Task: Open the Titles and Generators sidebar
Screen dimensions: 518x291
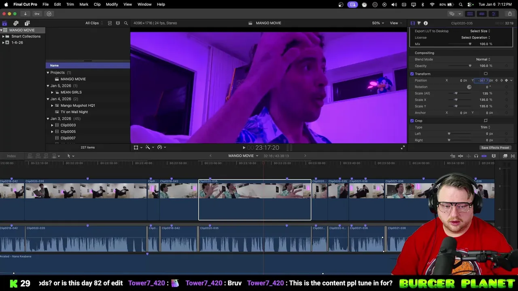Action: tap(27, 23)
